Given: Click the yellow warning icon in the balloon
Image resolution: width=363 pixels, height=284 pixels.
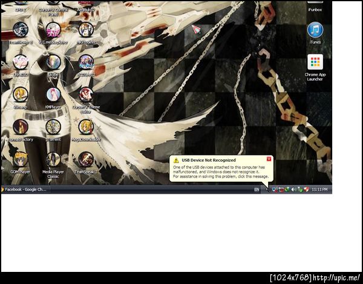Looking at the screenshot, I should (x=176, y=160).
